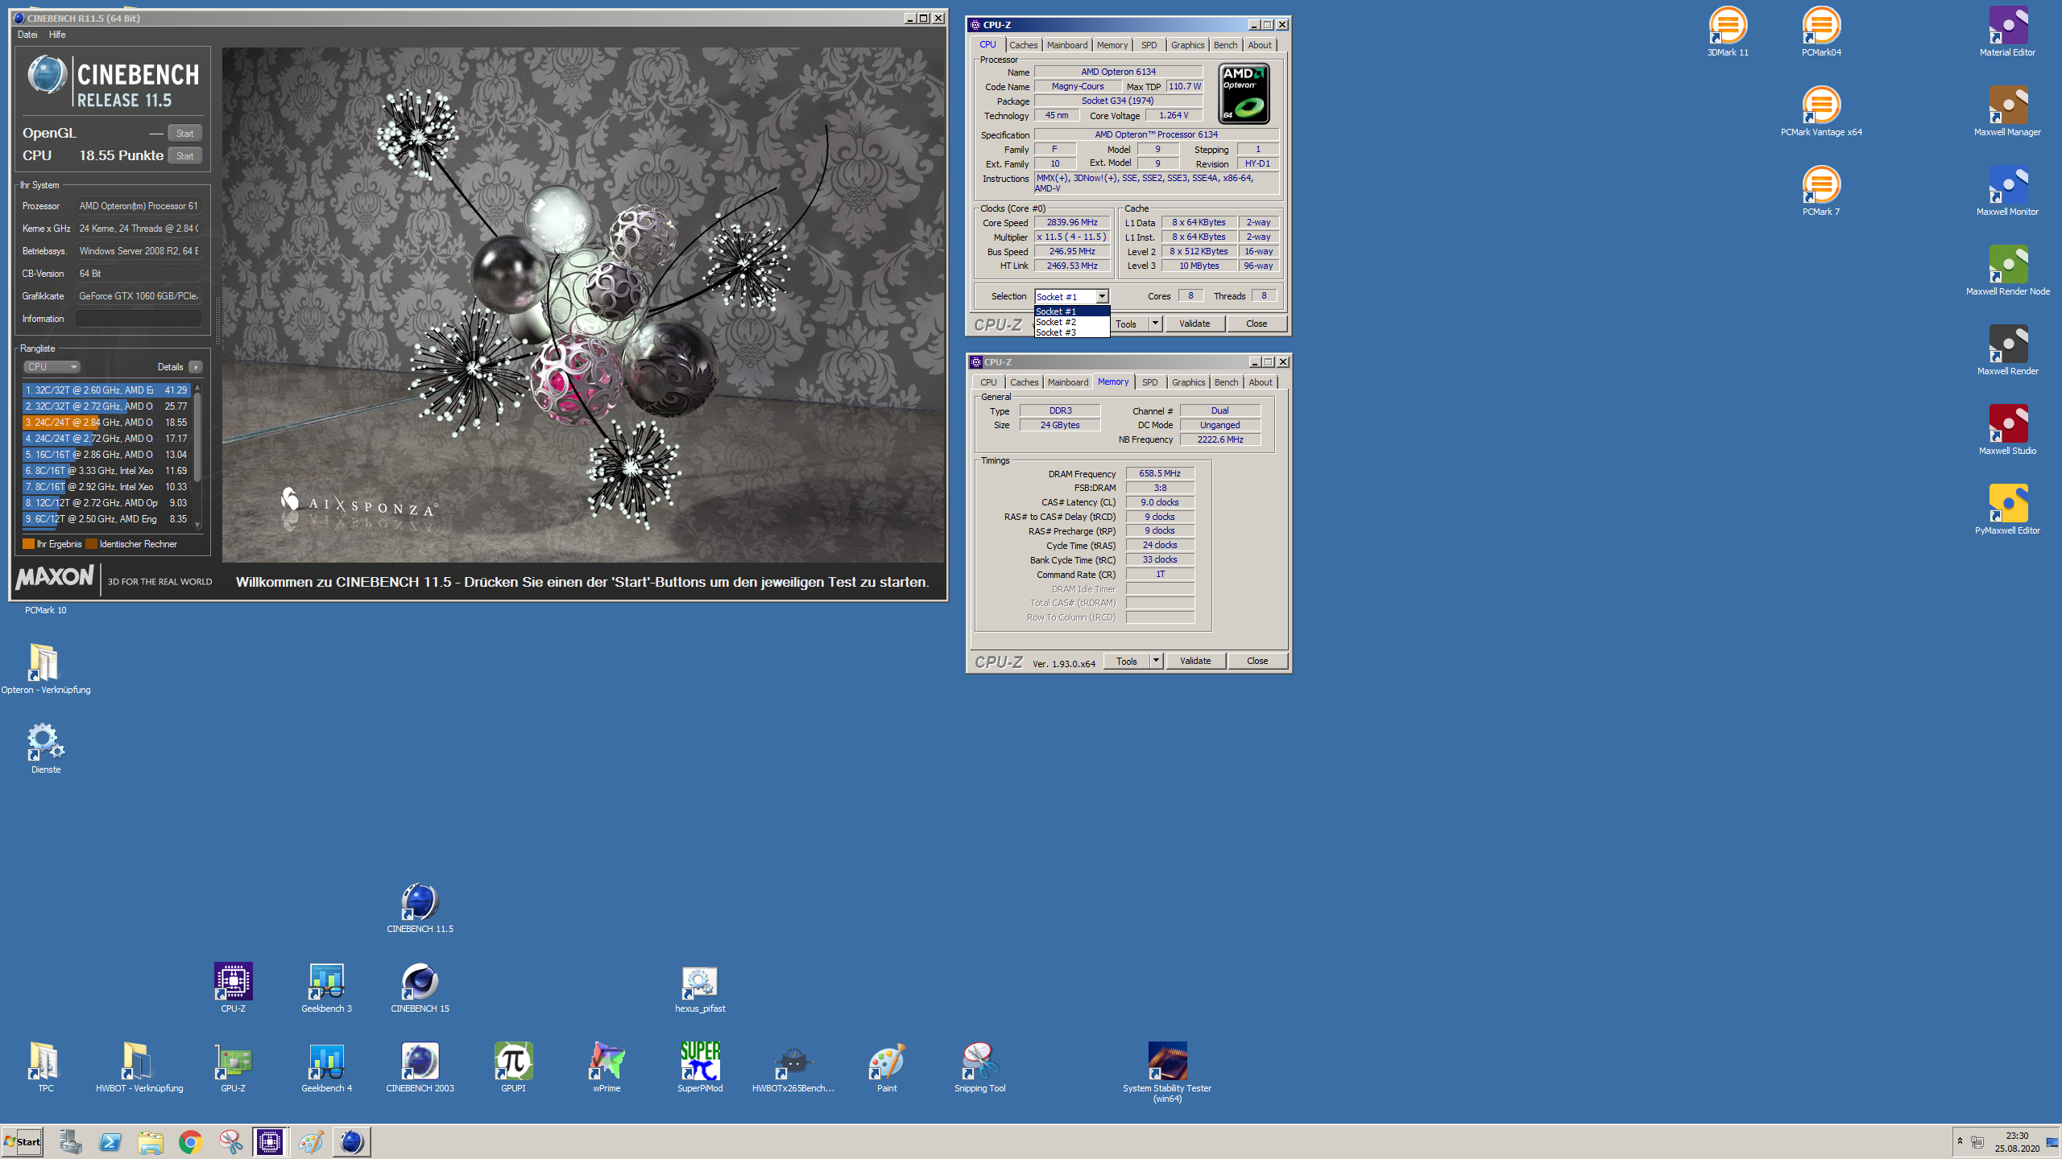Switch to Graphics tab in lower CPU-Z
2062x1159 pixels.
tap(1188, 382)
